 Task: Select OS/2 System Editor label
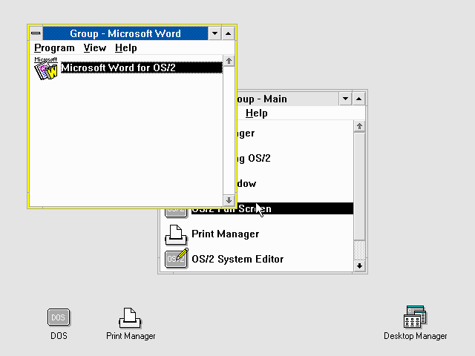point(237,259)
